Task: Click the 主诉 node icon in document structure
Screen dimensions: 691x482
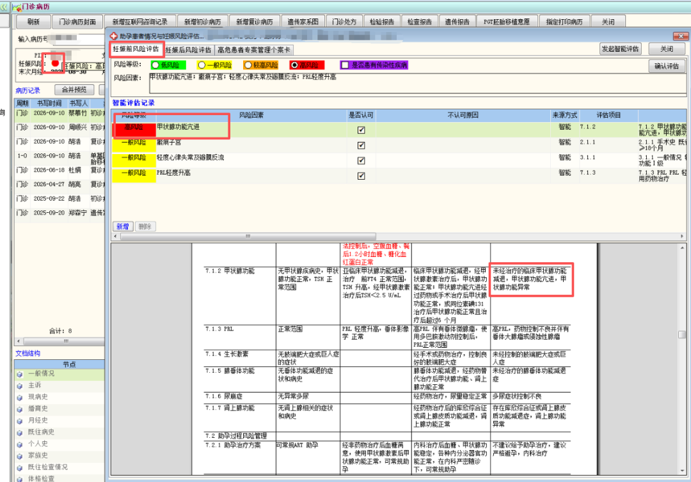Action: pyautogui.click(x=19, y=386)
